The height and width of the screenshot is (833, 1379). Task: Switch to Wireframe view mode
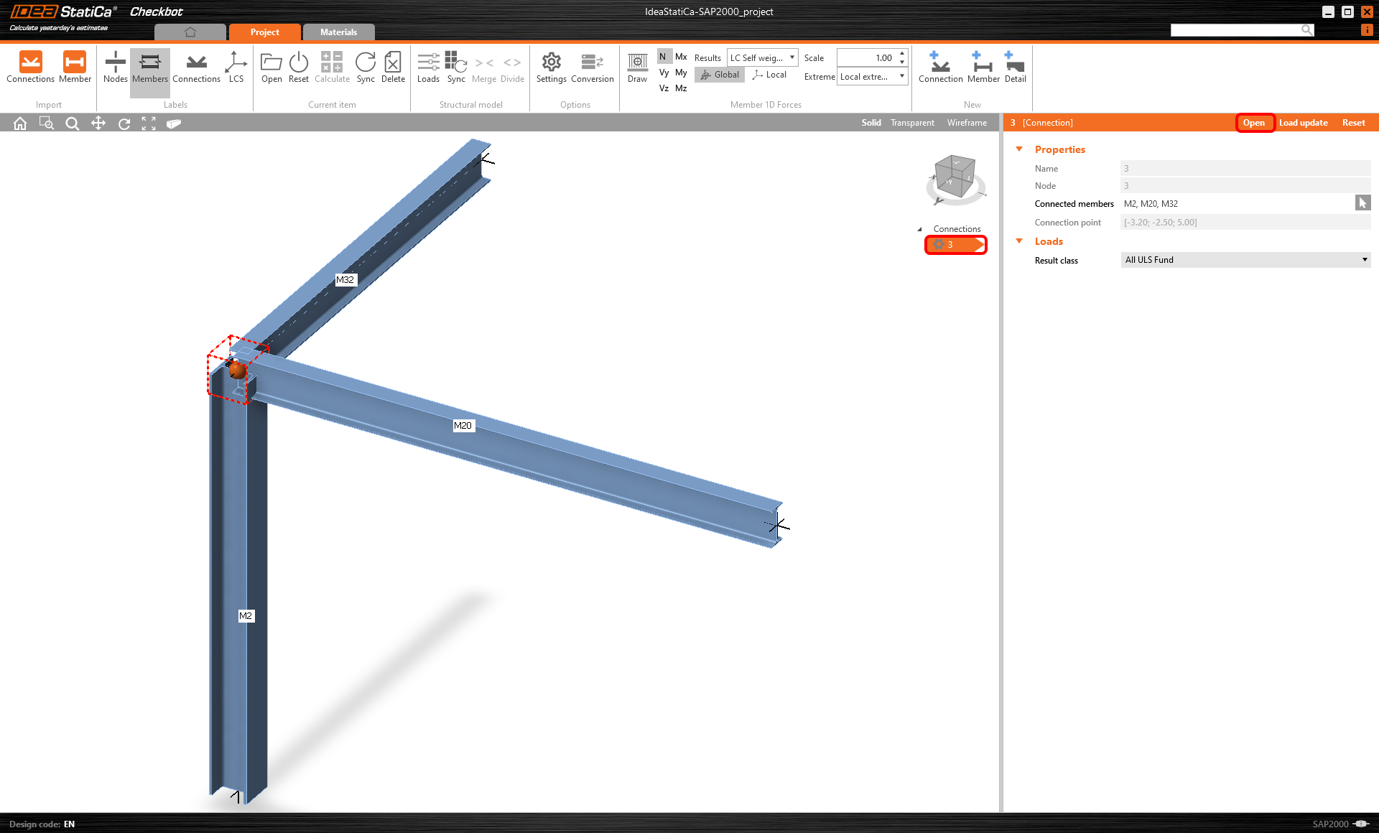coord(967,123)
